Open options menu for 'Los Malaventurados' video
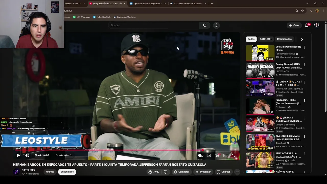Viewport: 327px width, 184px height. (x=305, y=47)
